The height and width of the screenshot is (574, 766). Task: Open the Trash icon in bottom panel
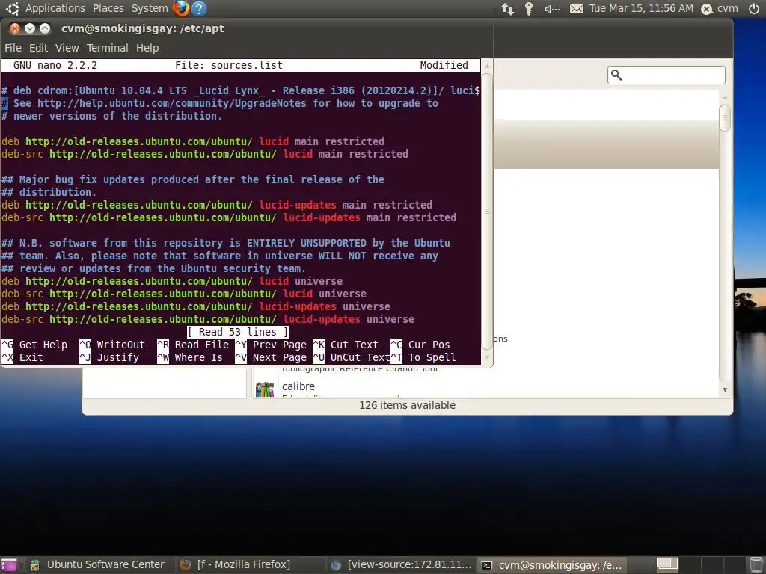point(756,565)
